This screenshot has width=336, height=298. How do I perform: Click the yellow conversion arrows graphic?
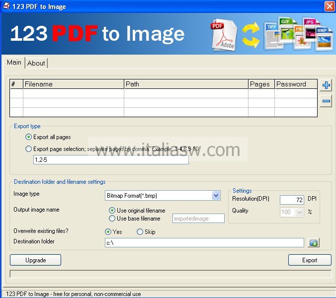pos(251,35)
